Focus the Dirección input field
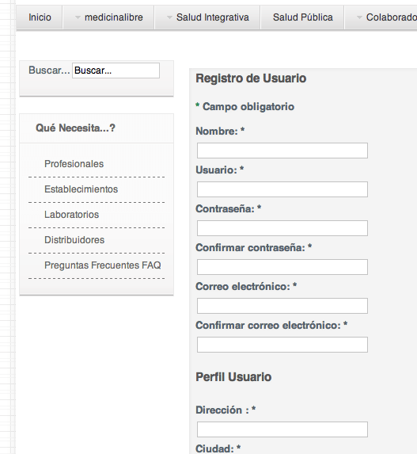The width and height of the screenshot is (417, 454). pos(282,429)
